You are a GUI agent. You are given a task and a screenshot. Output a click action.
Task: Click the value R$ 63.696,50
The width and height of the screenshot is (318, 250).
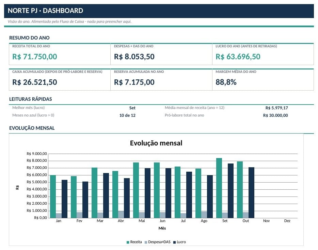pos(238,57)
